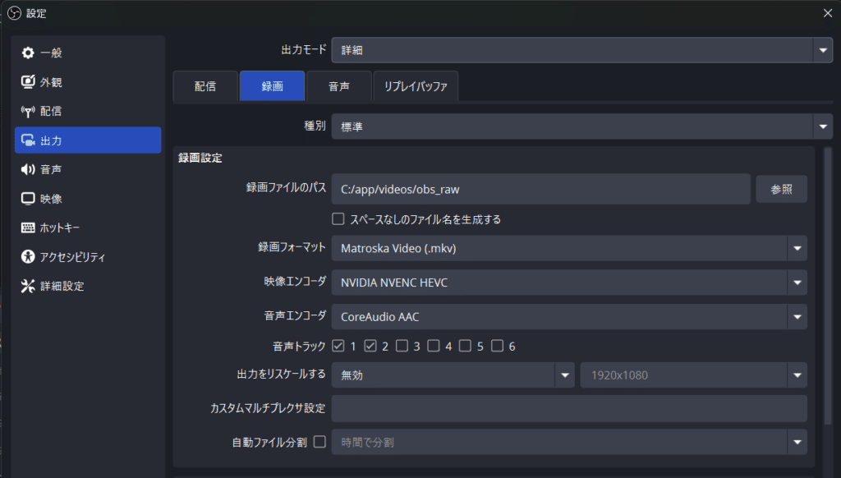Open 詳細設定 settings page
This screenshot has height=478, width=841.
(88, 286)
